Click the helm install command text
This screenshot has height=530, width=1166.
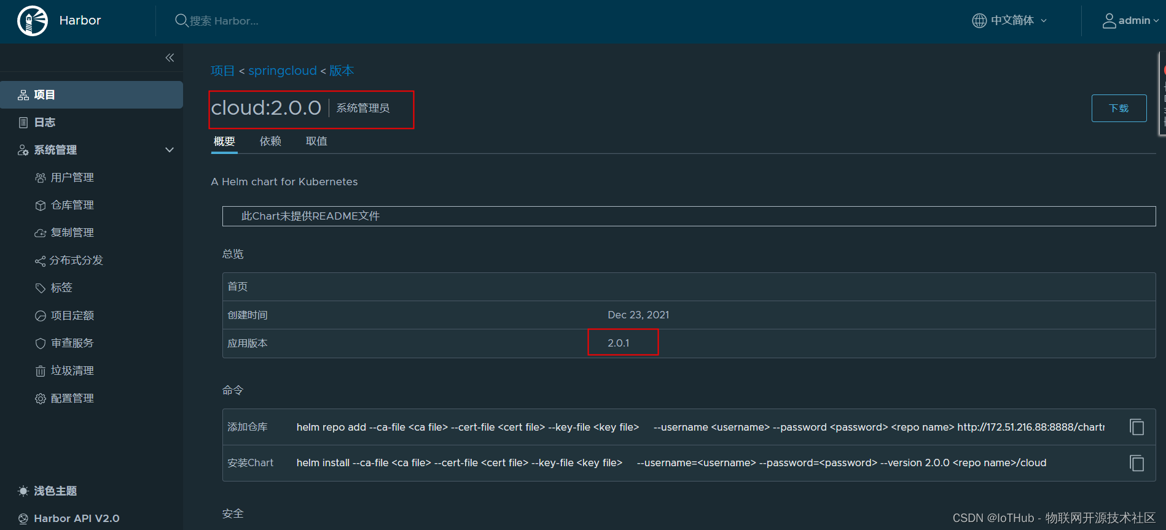click(x=671, y=463)
